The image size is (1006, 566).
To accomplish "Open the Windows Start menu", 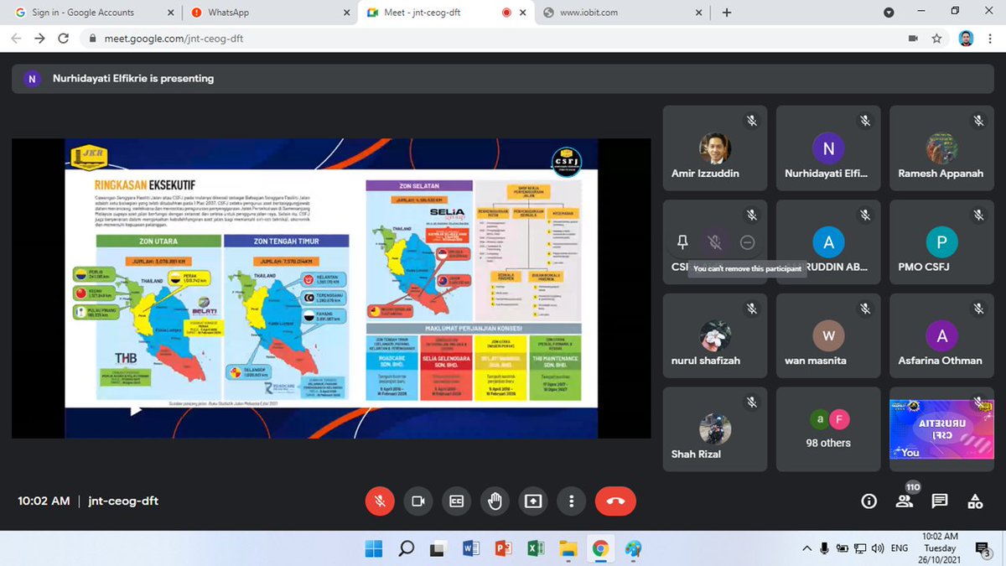I will pyautogui.click(x=374, y=548).
